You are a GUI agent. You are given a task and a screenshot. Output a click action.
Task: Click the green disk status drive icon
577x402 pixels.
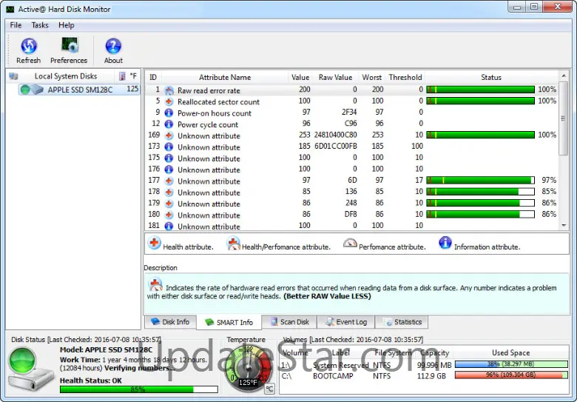coord(30,369)
